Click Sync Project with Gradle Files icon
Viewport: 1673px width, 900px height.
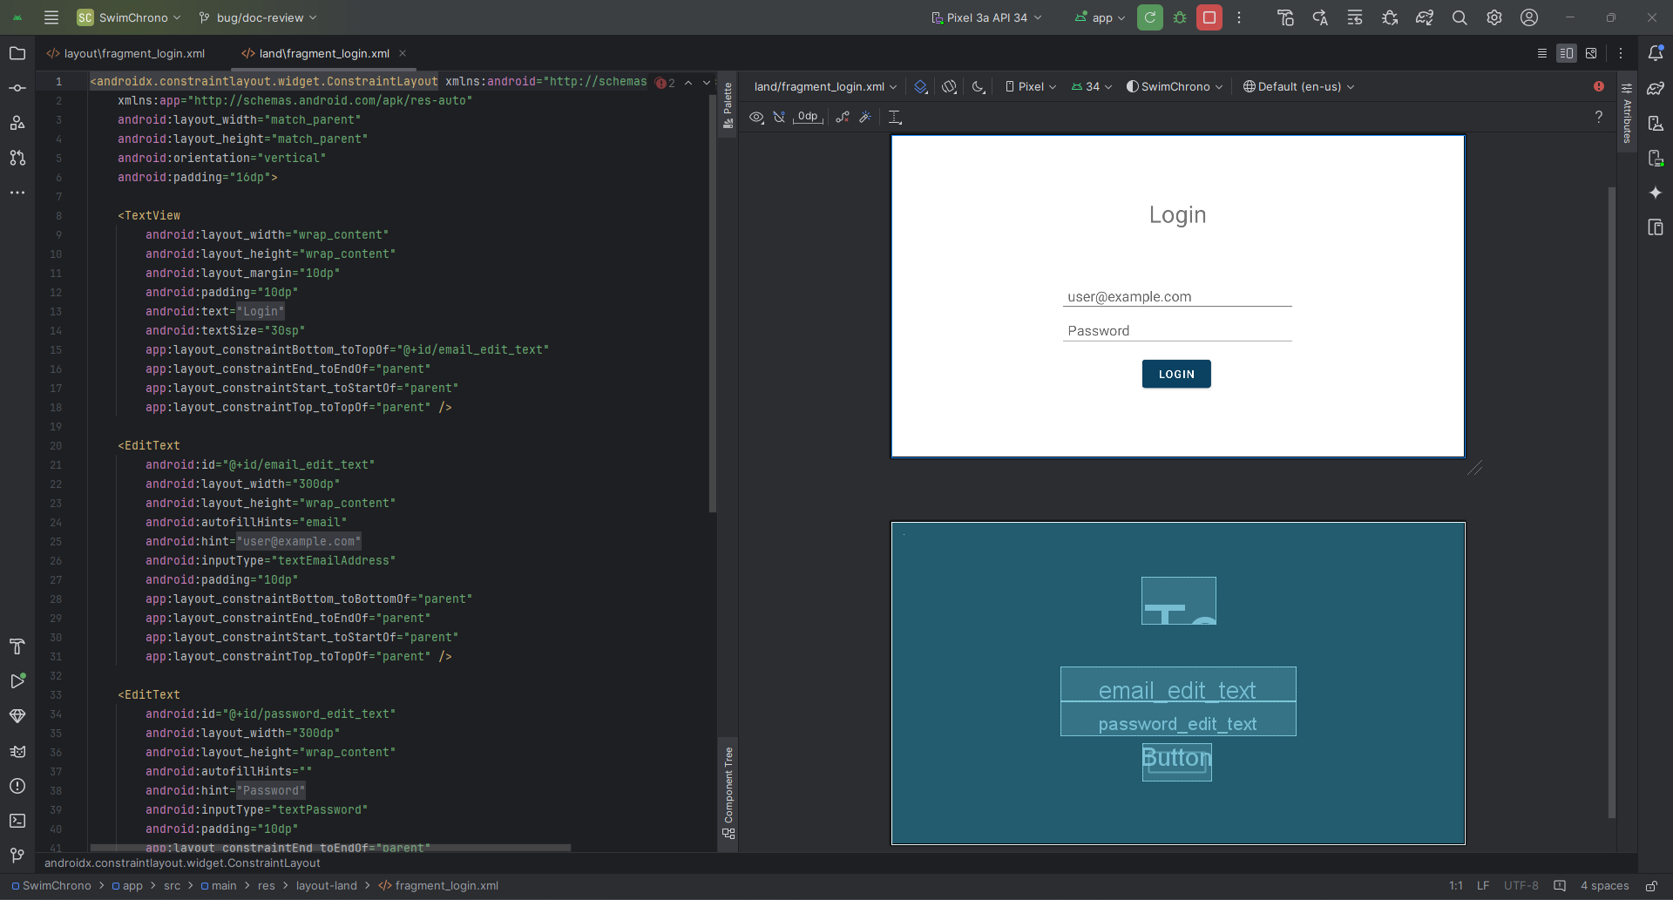point(1425,17)
